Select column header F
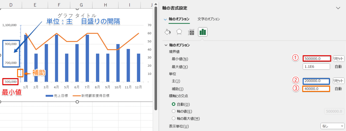The image size is (346, 131). point(59,5)
